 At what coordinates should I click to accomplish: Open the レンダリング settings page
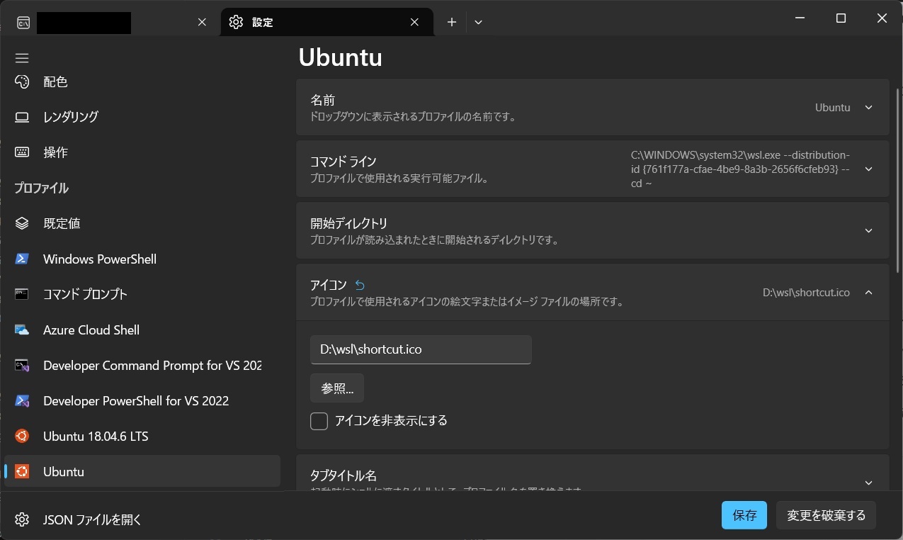click(142, 117)
